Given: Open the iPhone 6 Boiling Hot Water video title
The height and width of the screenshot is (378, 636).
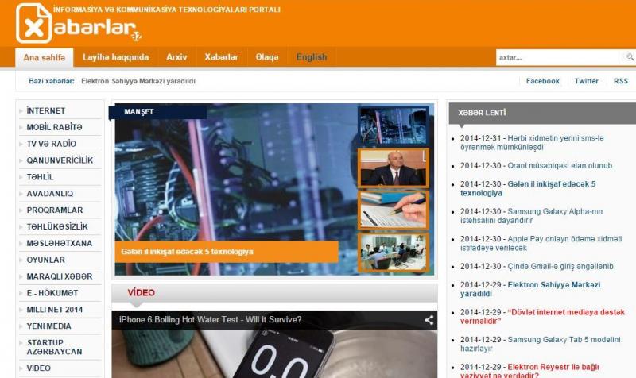Looking at the screenshot, I should coord(210,320).
